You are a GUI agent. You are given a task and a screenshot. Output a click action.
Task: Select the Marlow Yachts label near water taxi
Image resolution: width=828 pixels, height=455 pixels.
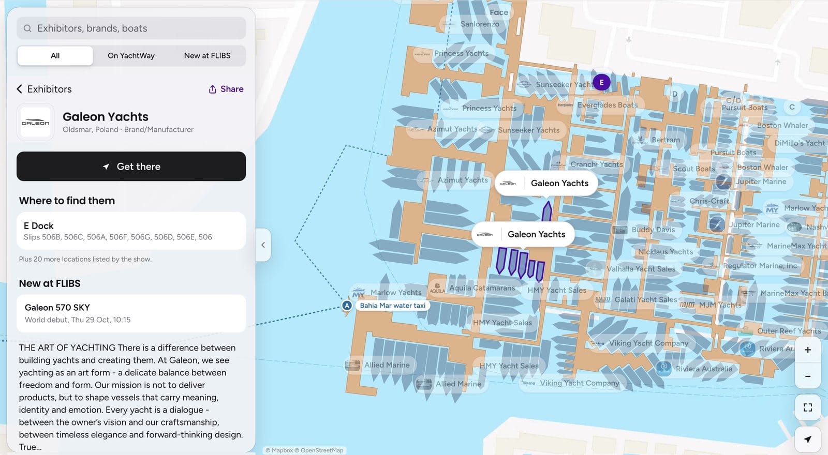388,293
